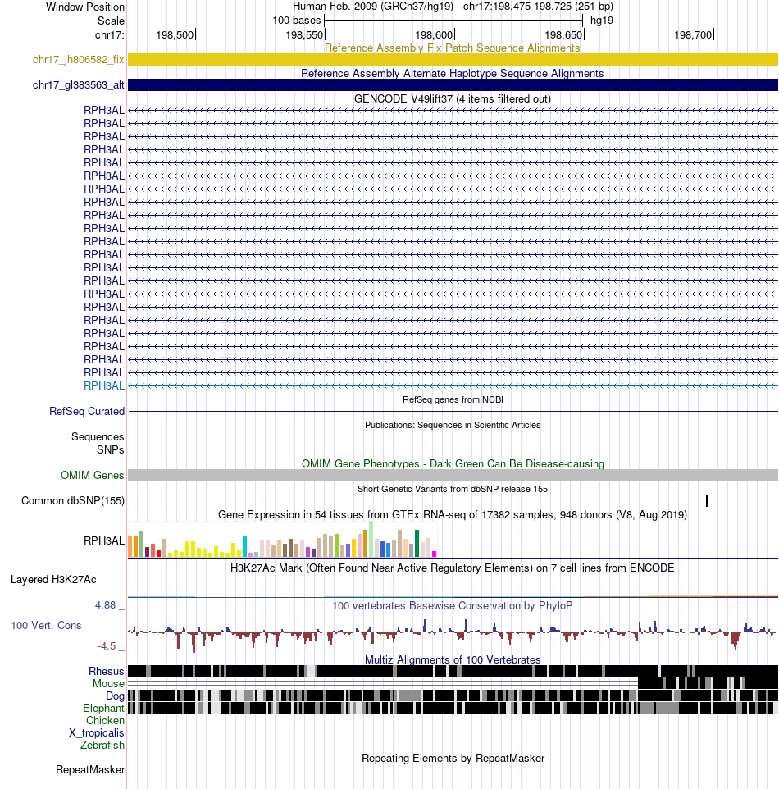Screen dimensions: 779x789
Task: Click the Elephant alignment row label
Action: click(103, 708)
